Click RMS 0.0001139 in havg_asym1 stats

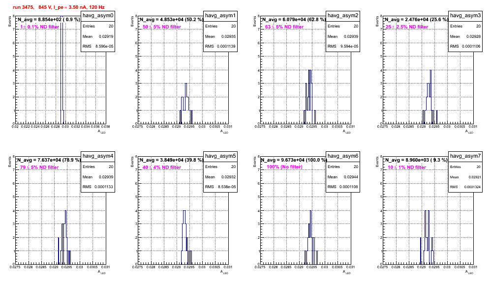click(x=220, y=47)
